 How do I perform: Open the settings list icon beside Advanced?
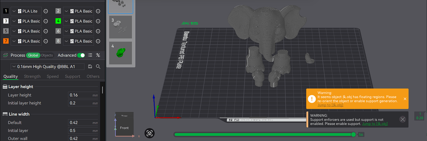click(x=90, y=55)
